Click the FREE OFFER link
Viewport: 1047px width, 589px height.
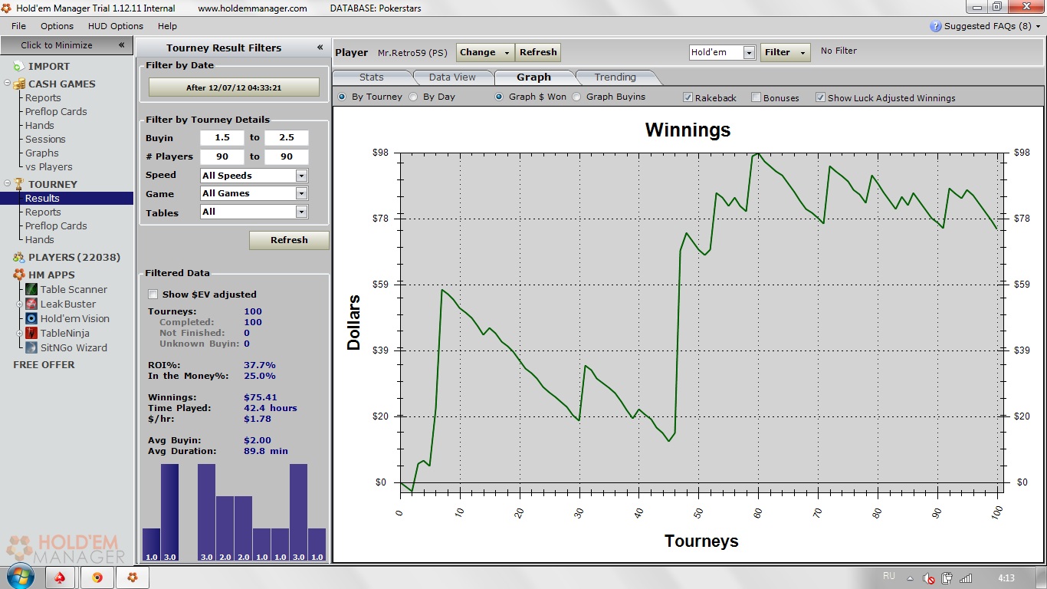click(44, 365)
